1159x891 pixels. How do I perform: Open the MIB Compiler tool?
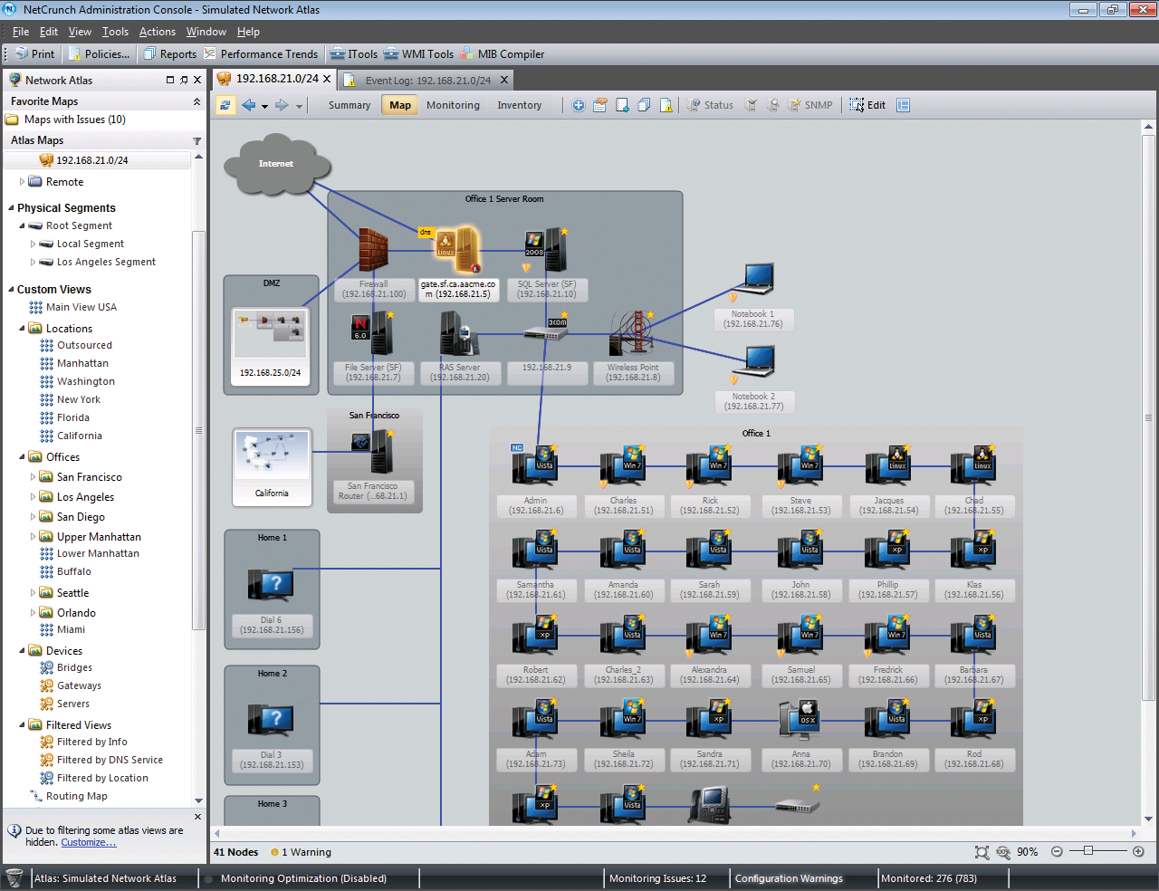[x=502, y=54]
